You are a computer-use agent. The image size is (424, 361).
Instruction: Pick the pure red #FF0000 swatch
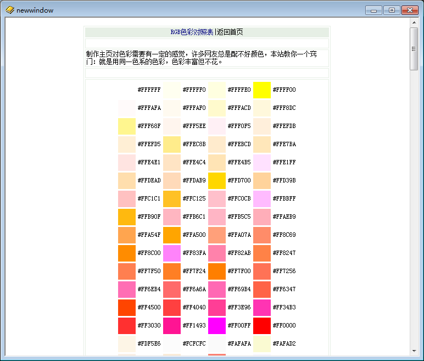[x=262, y=326]
